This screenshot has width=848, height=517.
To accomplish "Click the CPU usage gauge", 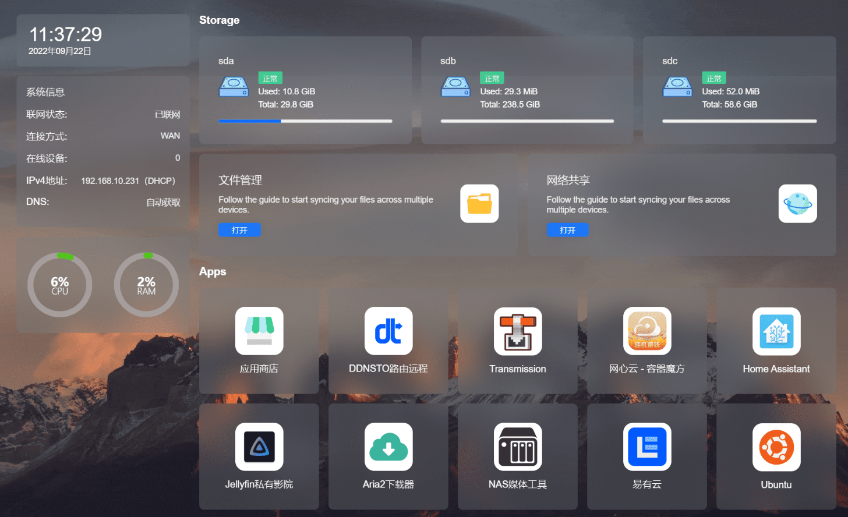I will click(60, 285).
